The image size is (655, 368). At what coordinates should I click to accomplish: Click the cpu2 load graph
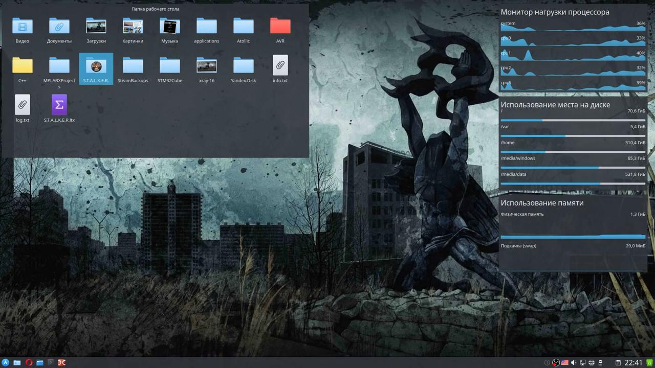click(x=573, y=71)
